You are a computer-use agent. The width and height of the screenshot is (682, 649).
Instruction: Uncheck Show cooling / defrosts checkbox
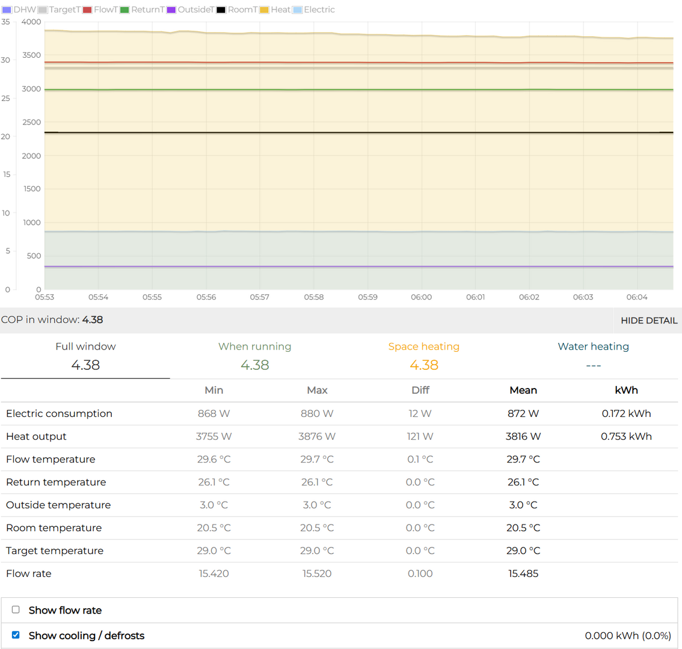pyautogui.click(x=16, y=635)
